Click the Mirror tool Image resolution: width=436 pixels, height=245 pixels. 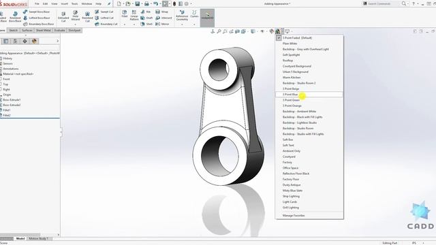tap(162, 24)
